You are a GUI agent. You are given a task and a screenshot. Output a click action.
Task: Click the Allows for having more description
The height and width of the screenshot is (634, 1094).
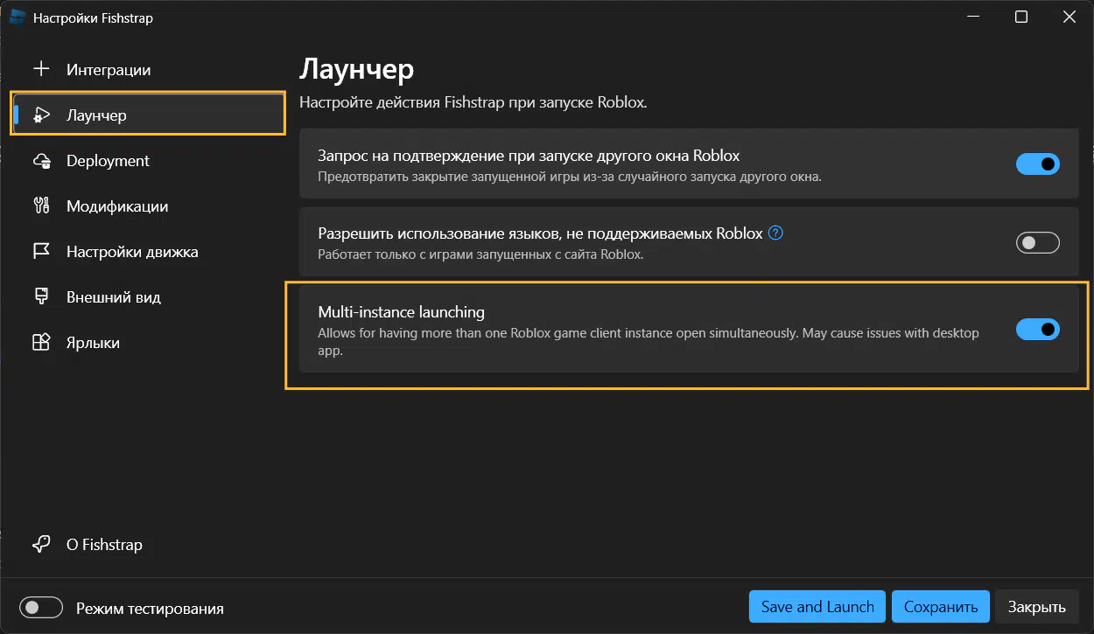tap(649, 342)
